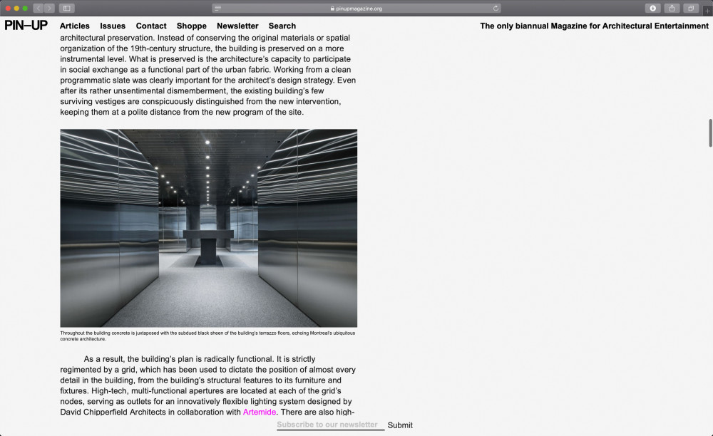Enter full screen with the green button
Viewport: 713px width, 436px height.
click(25, 8)
